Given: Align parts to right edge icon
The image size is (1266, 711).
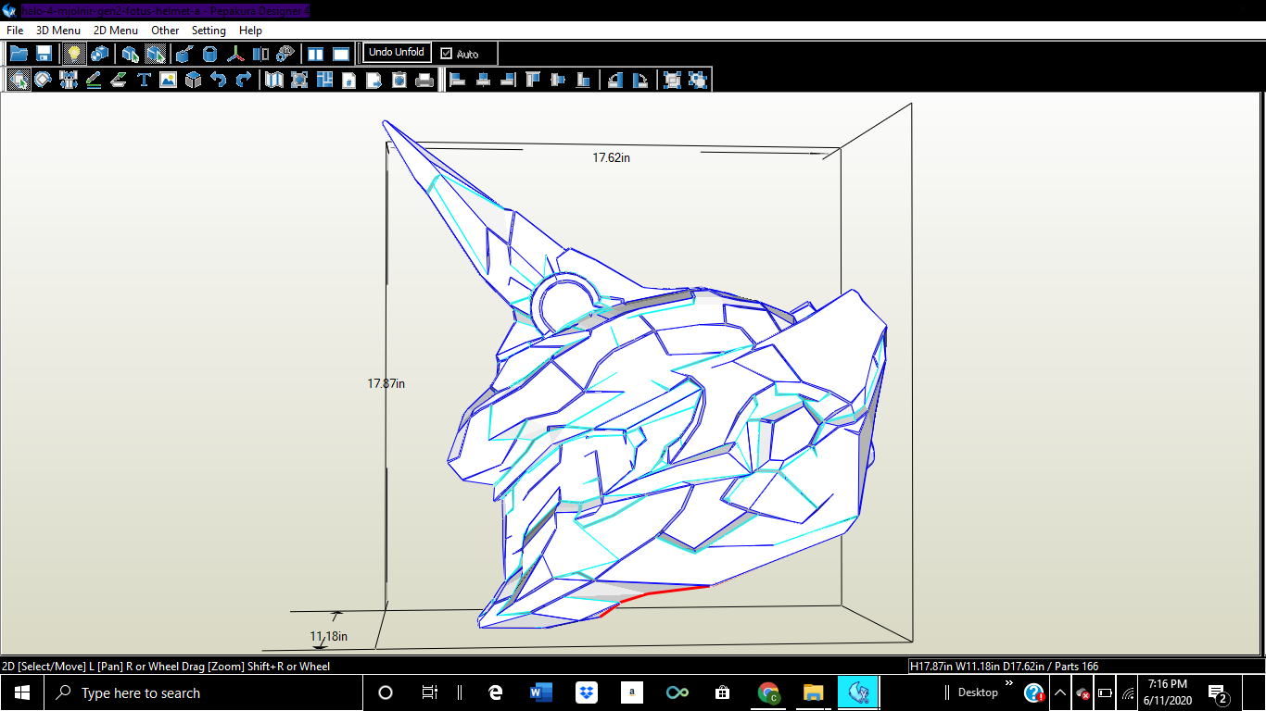Looking at the screenshot, I should pyautogui.click(x=507, y=80).
